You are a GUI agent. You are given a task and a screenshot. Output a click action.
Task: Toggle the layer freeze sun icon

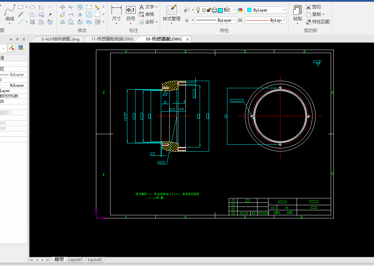click(204, 10)
